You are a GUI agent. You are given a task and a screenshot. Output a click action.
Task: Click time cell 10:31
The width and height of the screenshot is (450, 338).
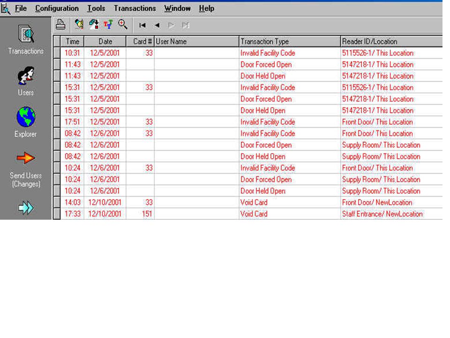(x=72, y=53)
